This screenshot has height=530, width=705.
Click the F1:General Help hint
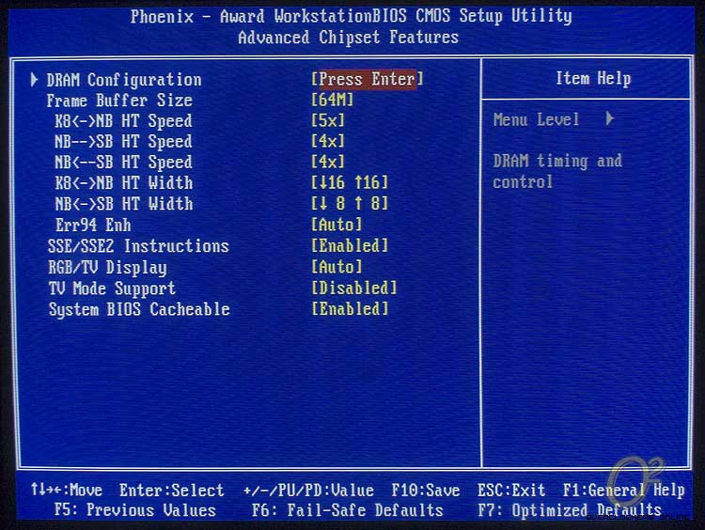point(624,490)
